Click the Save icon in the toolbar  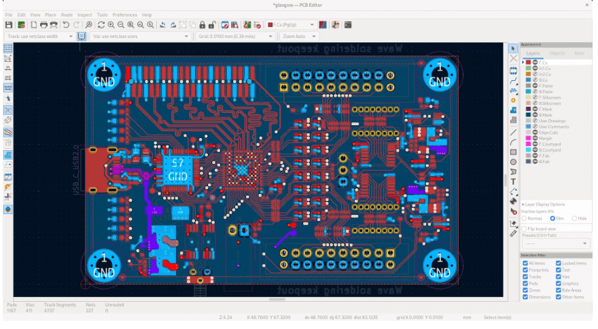tap(9, 24)
